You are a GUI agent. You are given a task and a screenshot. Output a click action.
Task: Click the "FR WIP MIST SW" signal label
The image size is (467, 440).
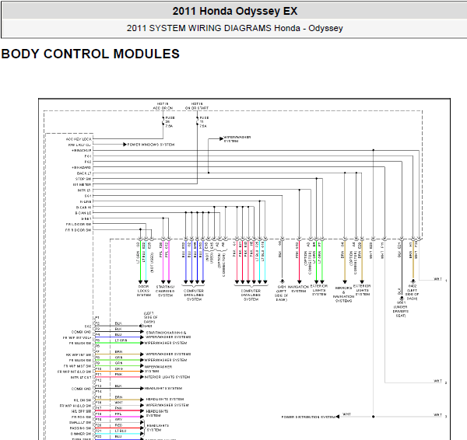pos(78,366)
